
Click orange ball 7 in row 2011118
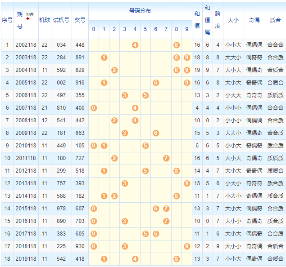[166, 158]
